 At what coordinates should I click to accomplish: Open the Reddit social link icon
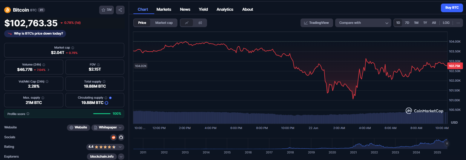[113, 137]
